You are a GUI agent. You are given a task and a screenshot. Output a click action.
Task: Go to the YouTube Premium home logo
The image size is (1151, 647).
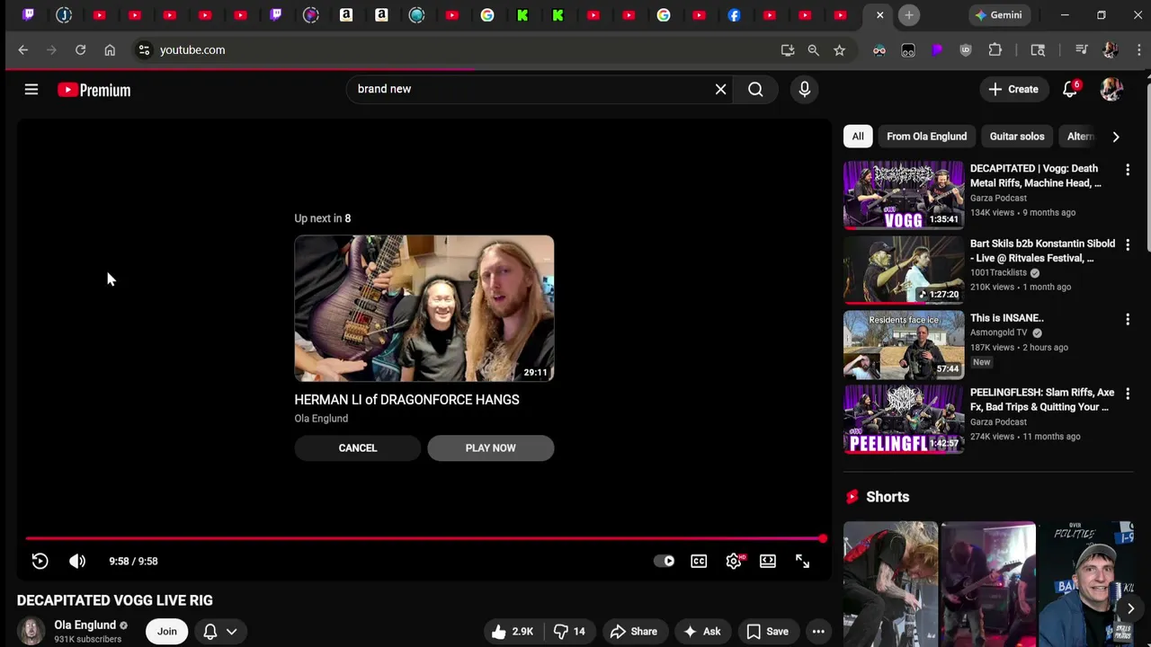tap(94, 90)
